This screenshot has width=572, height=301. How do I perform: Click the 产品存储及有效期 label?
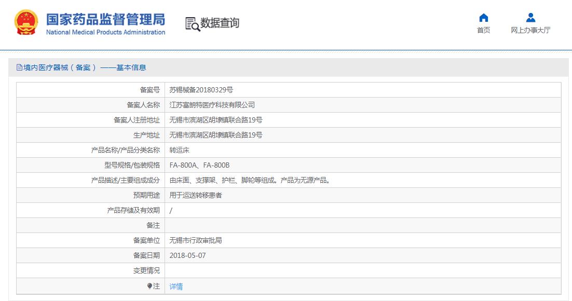[x=133, y=211]
